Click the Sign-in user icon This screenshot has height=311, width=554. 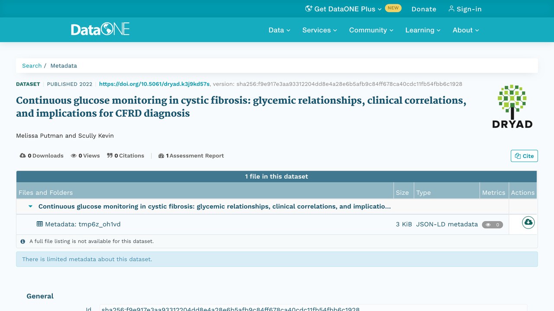tap(451, 9)
